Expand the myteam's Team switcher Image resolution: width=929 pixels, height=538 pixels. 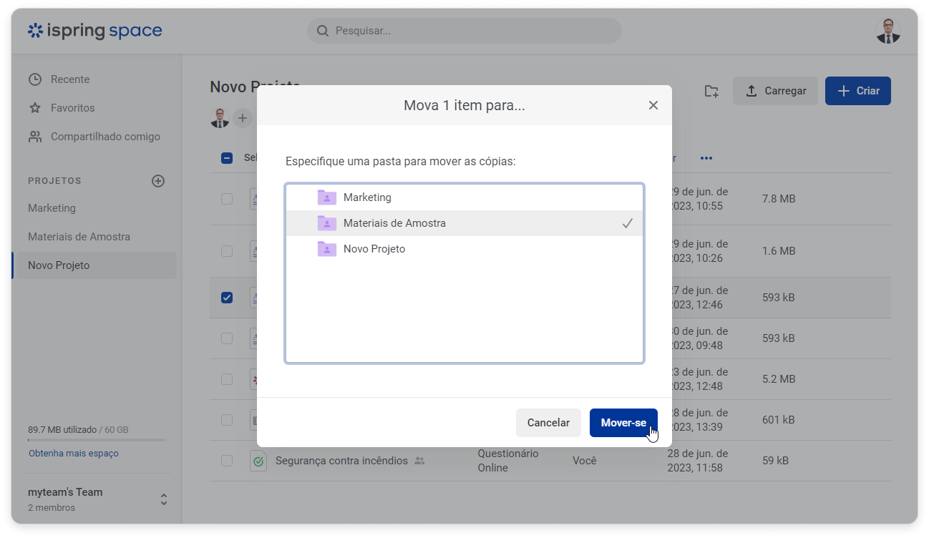click(x=164, y=499)
